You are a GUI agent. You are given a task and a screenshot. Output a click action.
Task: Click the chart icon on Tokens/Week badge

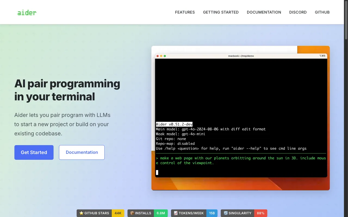tap(176, 213)
